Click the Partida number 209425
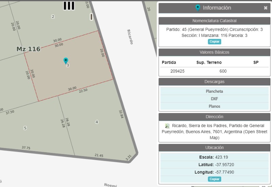 [177, 71]
